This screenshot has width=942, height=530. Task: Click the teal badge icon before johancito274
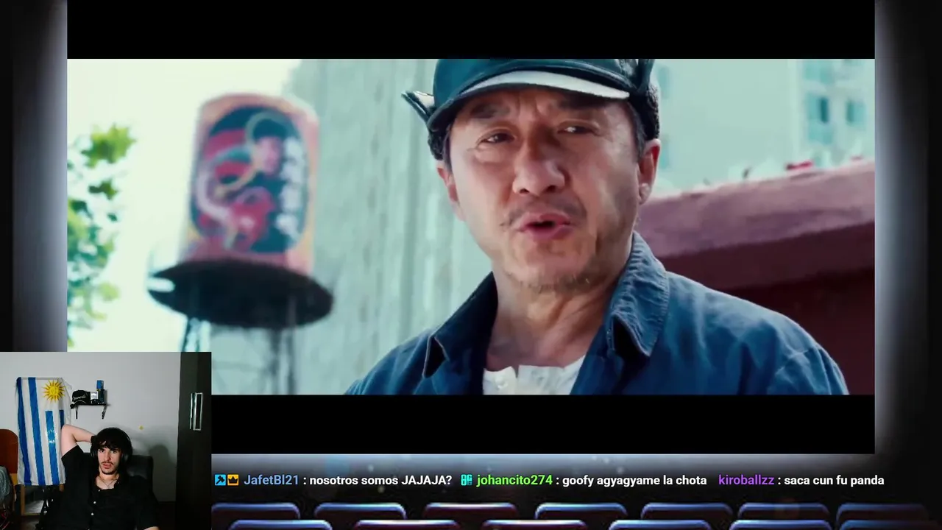point(467,480)
